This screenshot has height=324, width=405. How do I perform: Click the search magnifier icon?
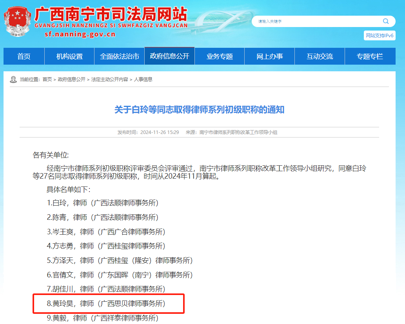385,21
